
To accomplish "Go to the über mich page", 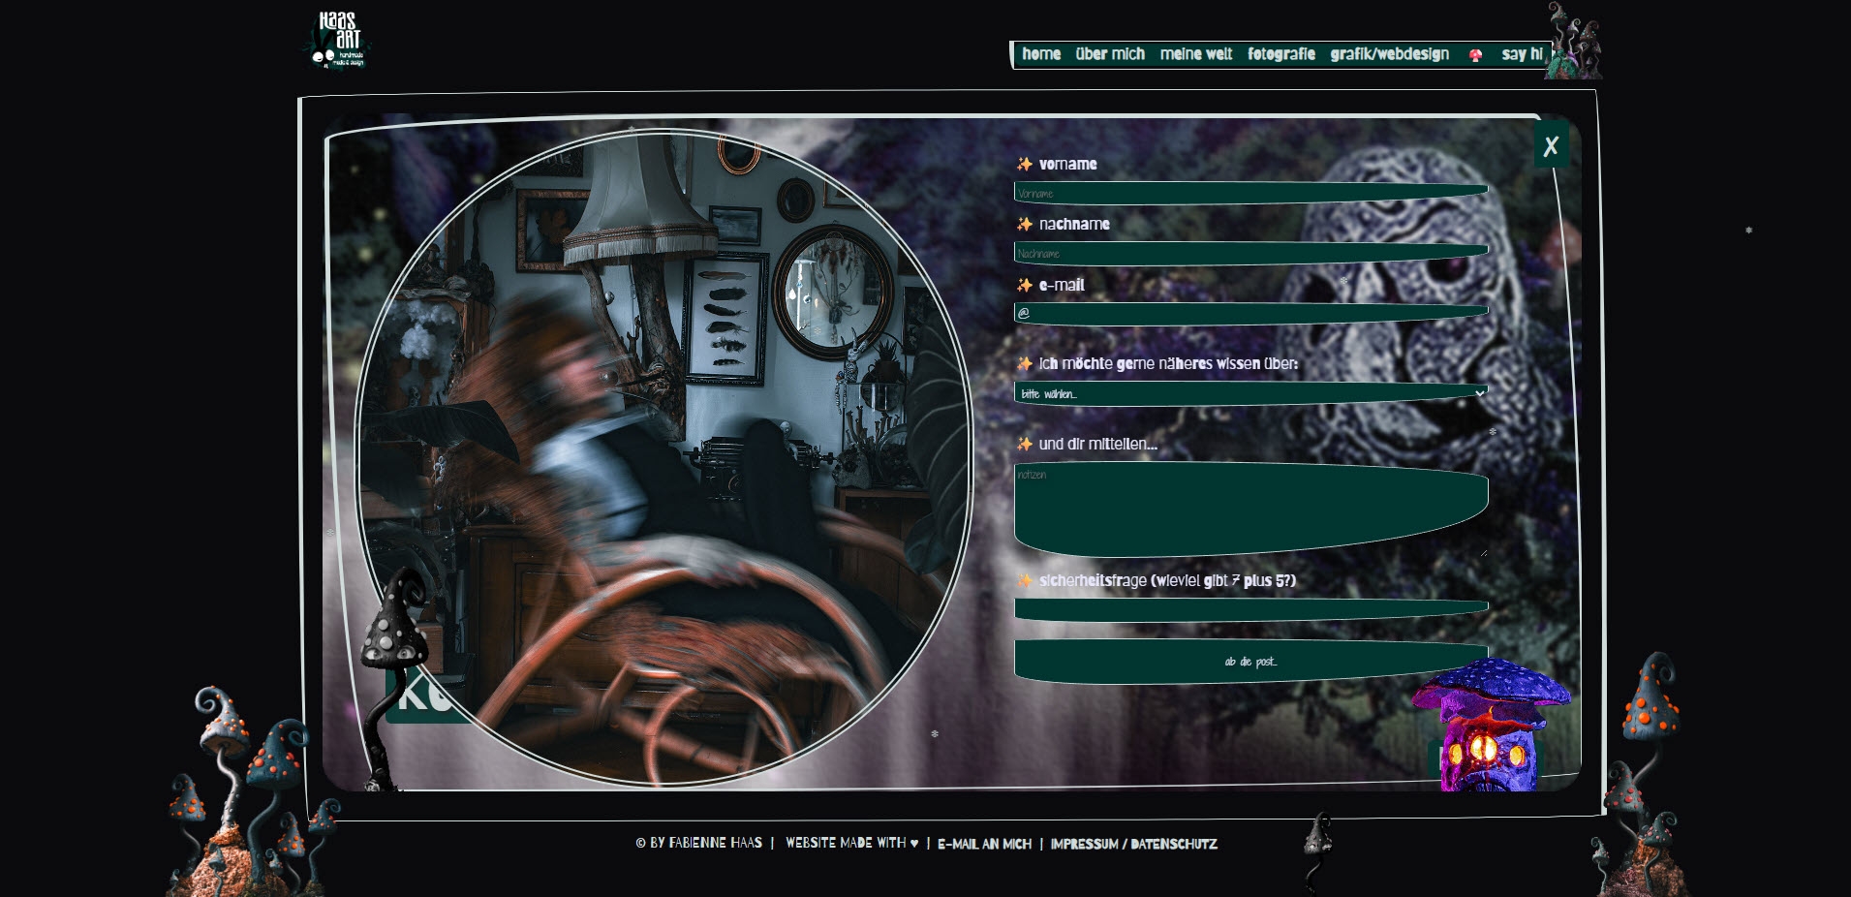I will tap(1110, 54).
